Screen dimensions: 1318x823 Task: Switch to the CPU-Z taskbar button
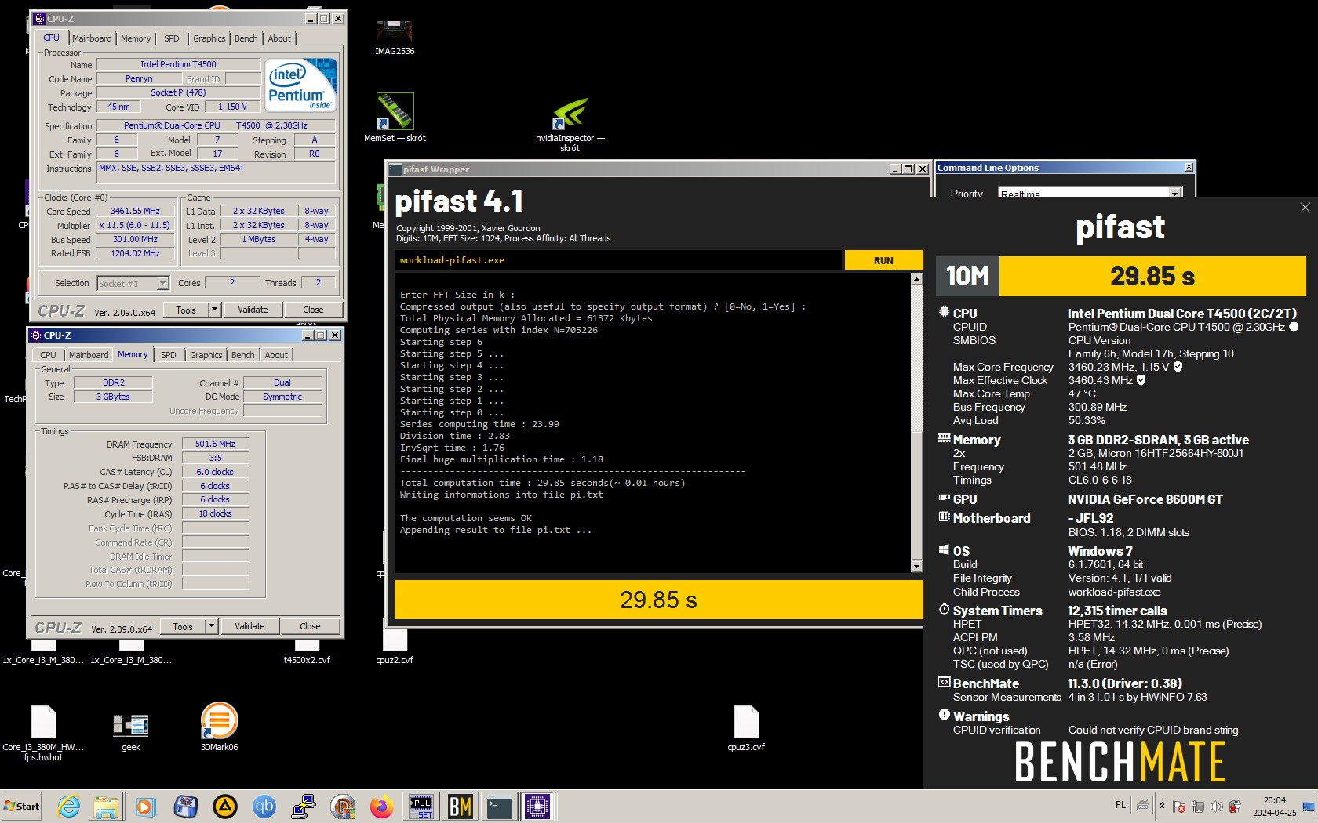click(537, 806)
